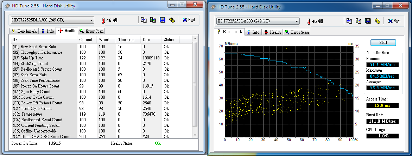412x156 pixels.
Task: Click copy screenshot icon in right Benchmark window
Action: [358, 21]
